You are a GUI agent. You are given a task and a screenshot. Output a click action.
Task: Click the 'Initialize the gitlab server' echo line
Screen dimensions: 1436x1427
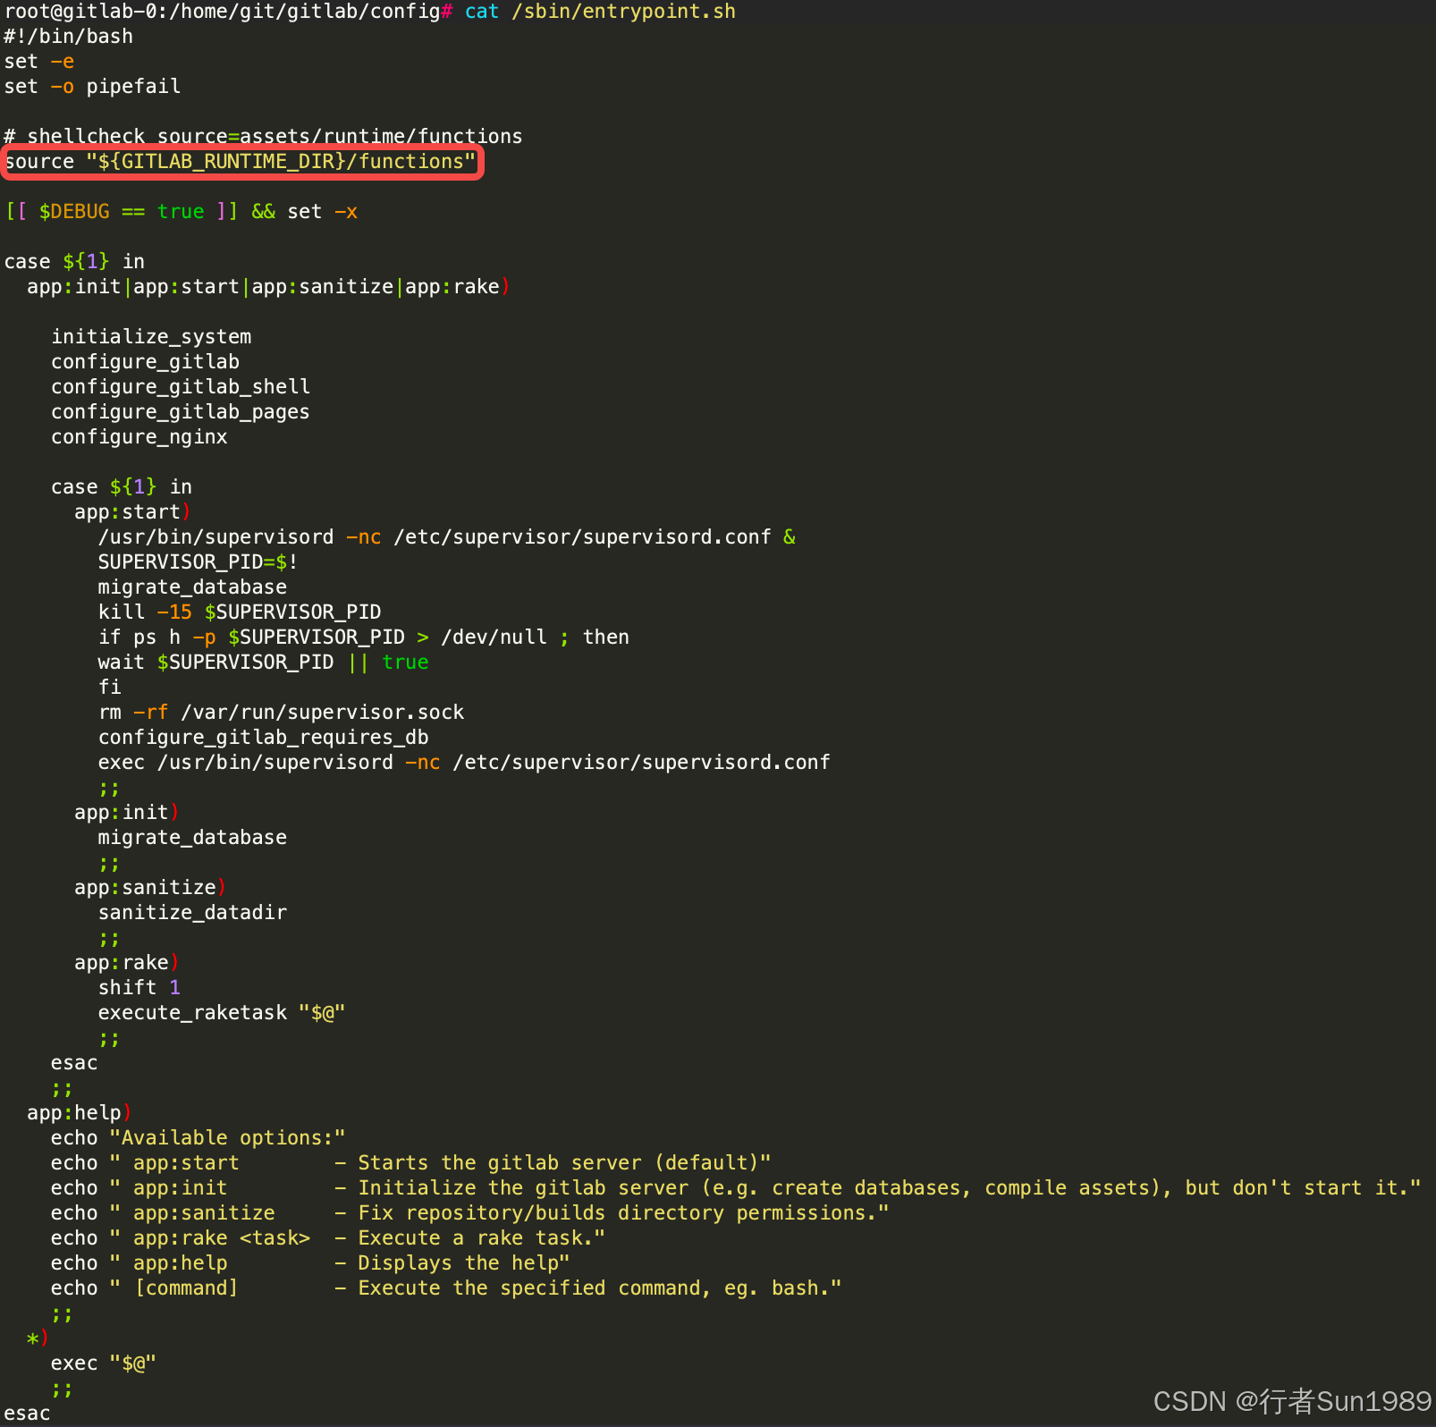point(736,1188)
